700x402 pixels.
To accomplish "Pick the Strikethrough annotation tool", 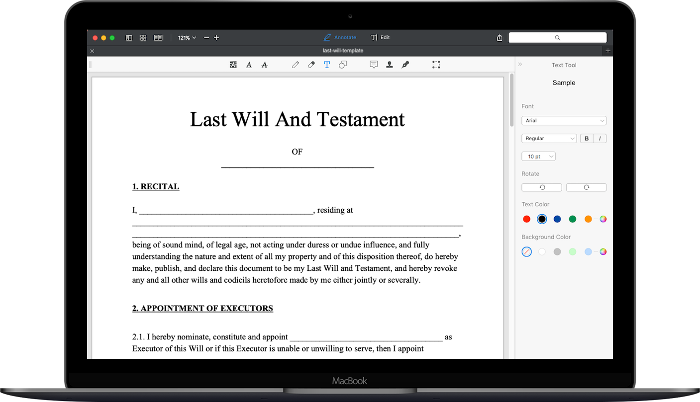I will pos(264,65).
